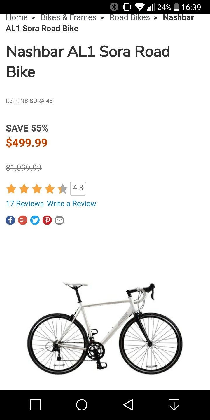
Task: Tap the Android back triangle button
Action: 128,405
